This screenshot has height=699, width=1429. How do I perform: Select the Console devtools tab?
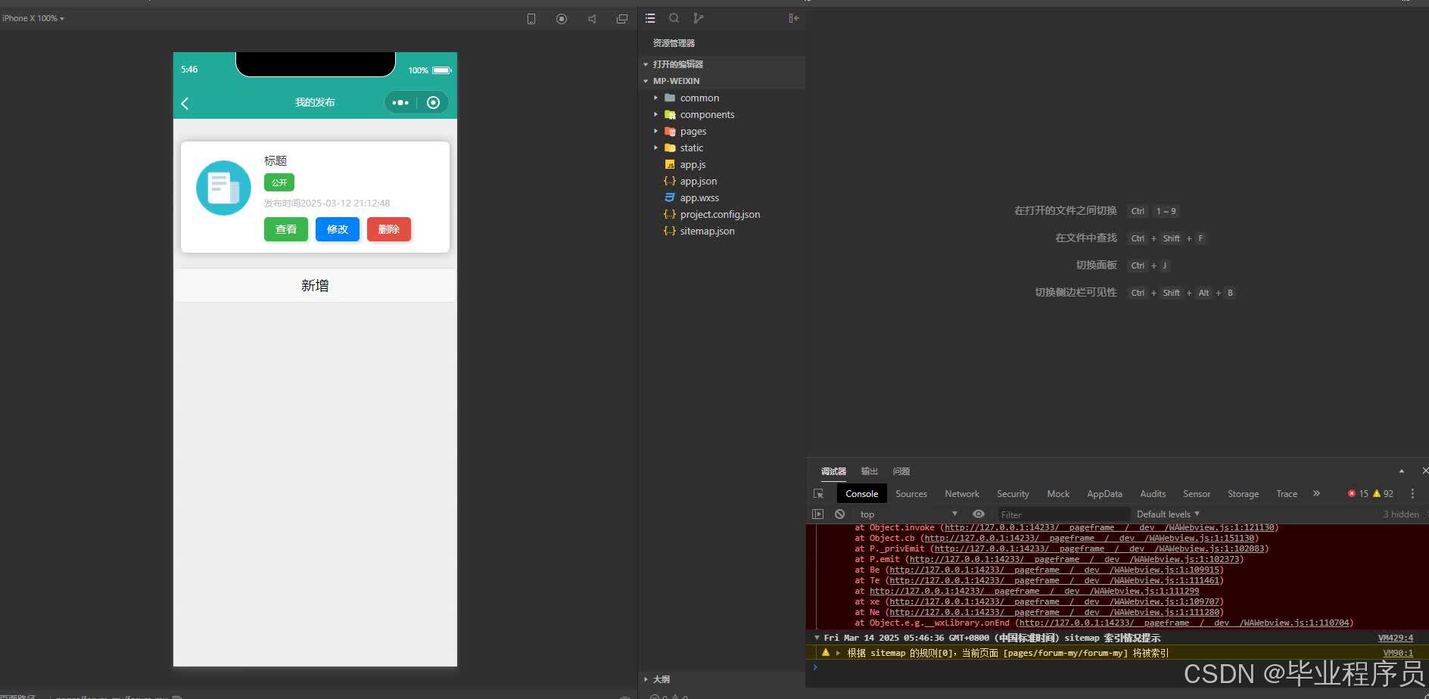click(861, 493)
